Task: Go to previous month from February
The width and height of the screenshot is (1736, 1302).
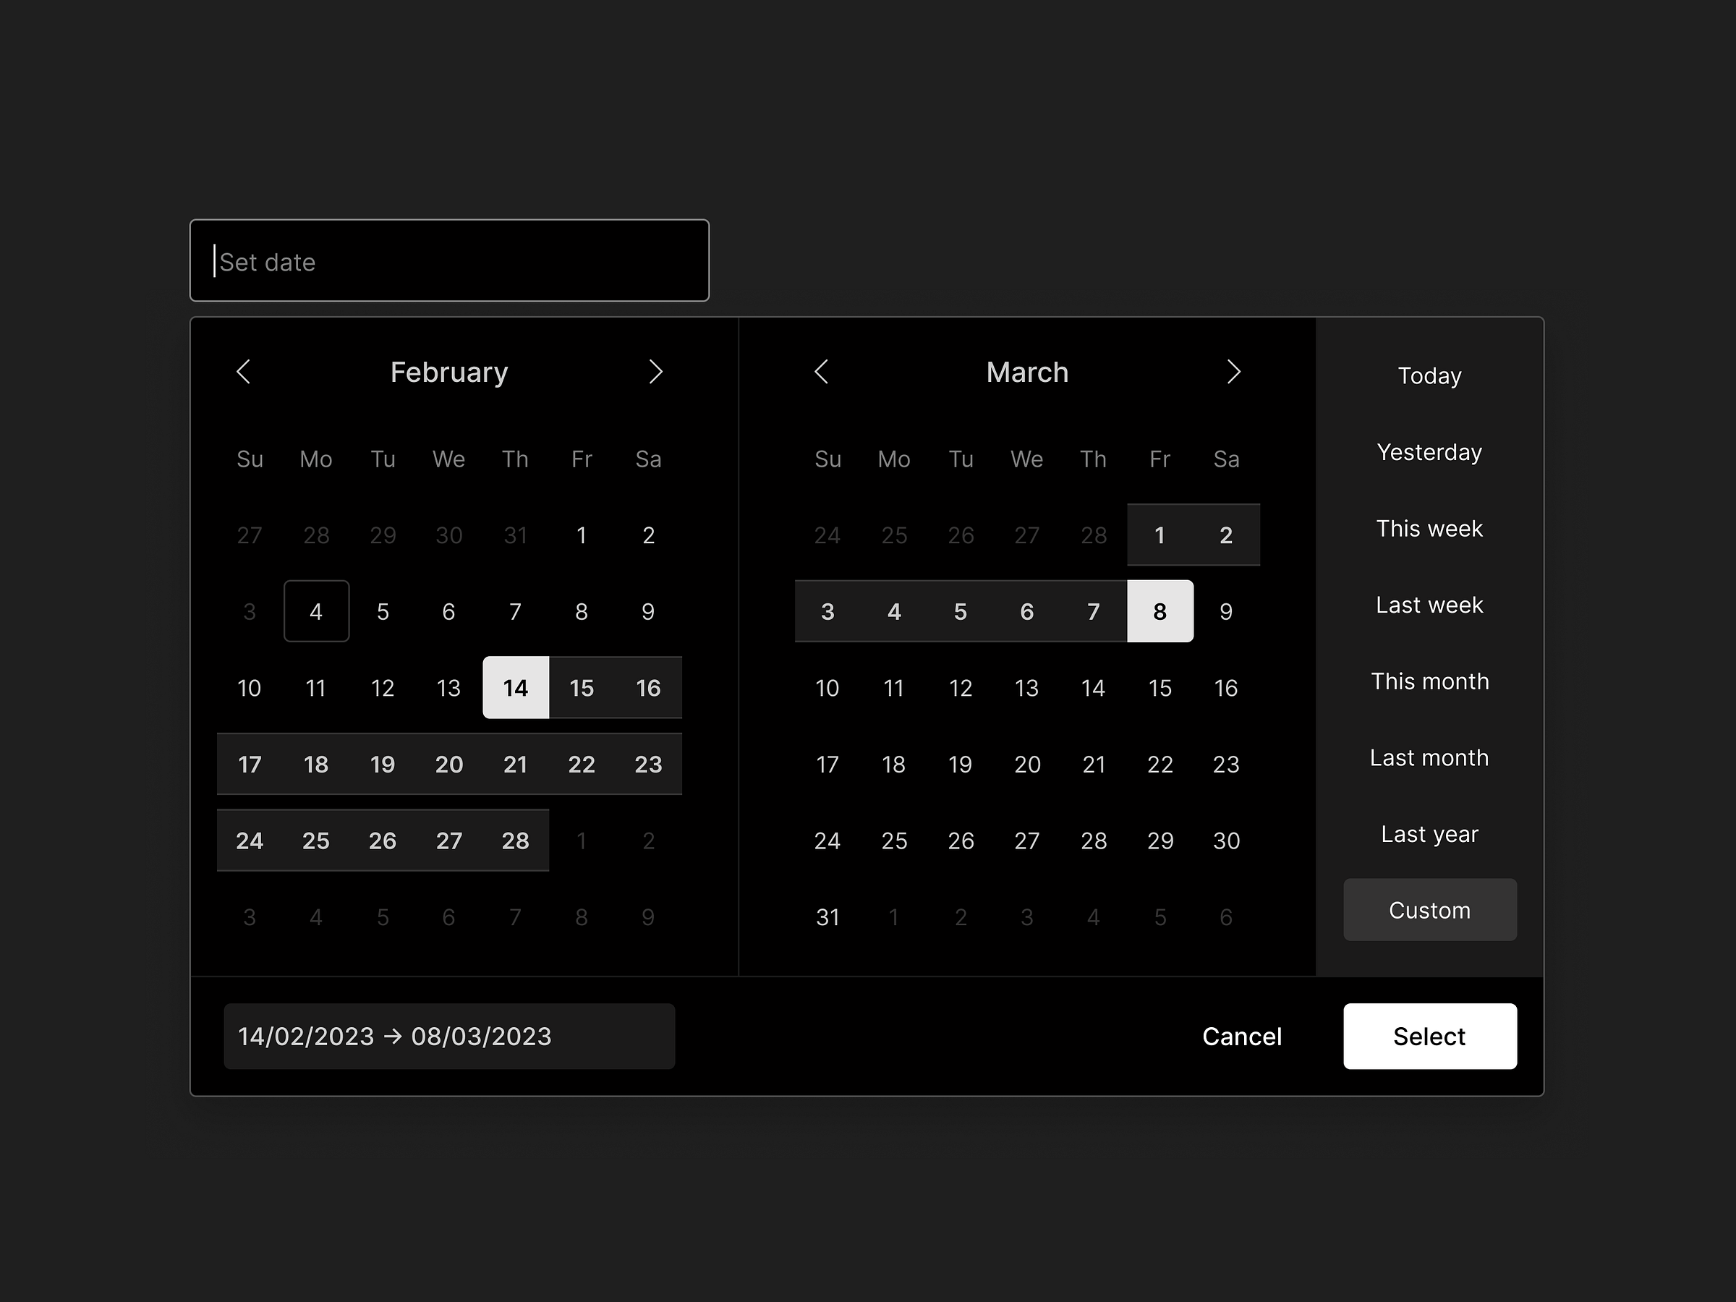Action: point(243,372)
